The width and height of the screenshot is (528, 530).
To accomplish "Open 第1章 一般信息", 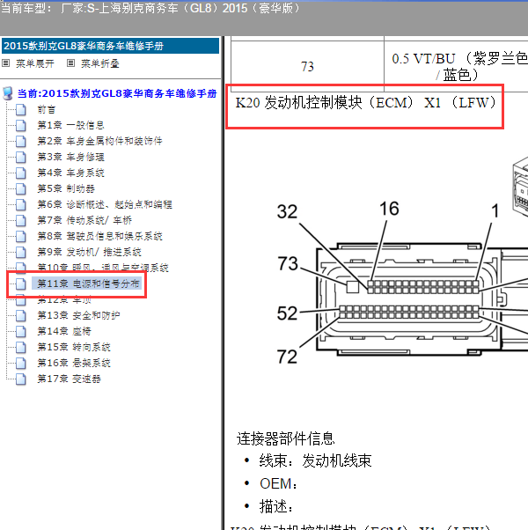I will coord(70,125).
